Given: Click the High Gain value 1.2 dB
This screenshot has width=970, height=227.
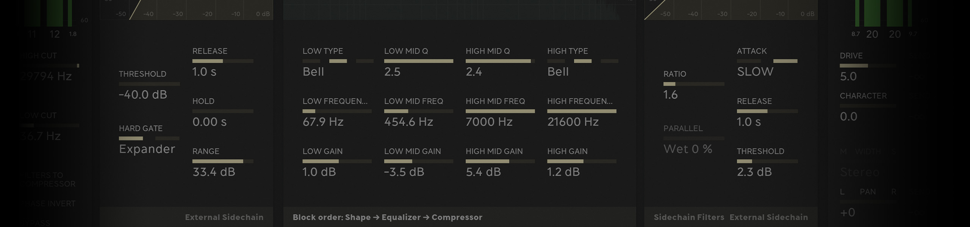Looking at the screenshot, I should pos(563,172).
